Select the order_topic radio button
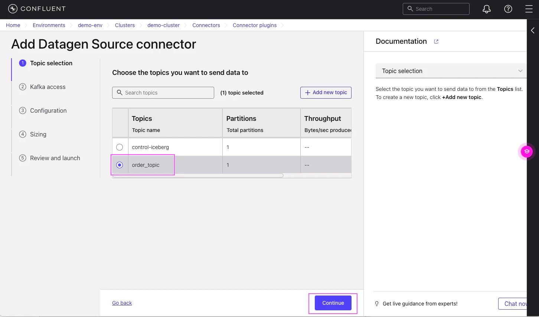Screen dimensions: 539x317 120,165
